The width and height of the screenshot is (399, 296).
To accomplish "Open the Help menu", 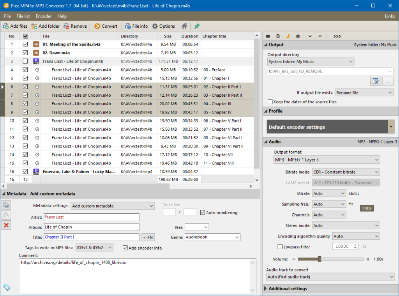I will [62, 16].
